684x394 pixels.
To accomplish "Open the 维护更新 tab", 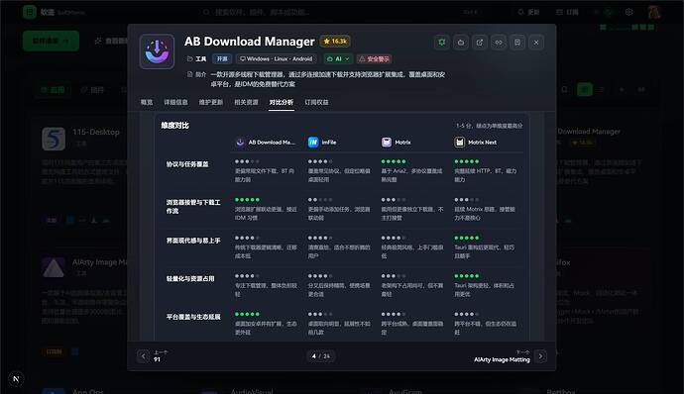I will [211, 102].
